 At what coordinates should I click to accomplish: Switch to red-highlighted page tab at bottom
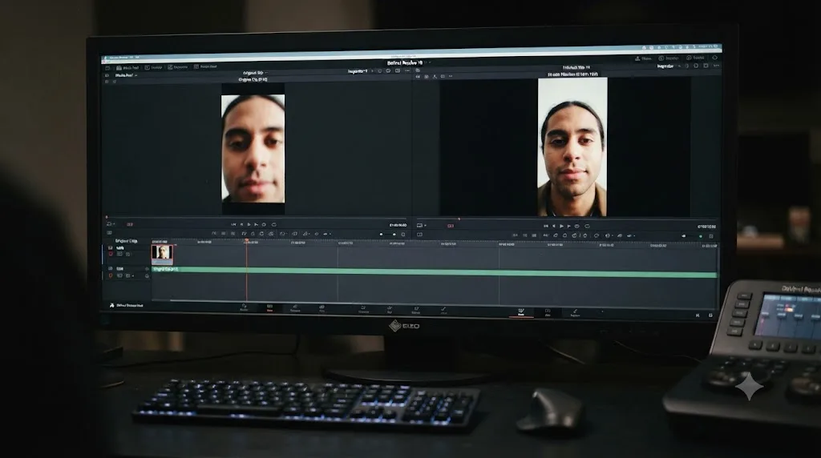pyautogui.click(x=269, y=307)
